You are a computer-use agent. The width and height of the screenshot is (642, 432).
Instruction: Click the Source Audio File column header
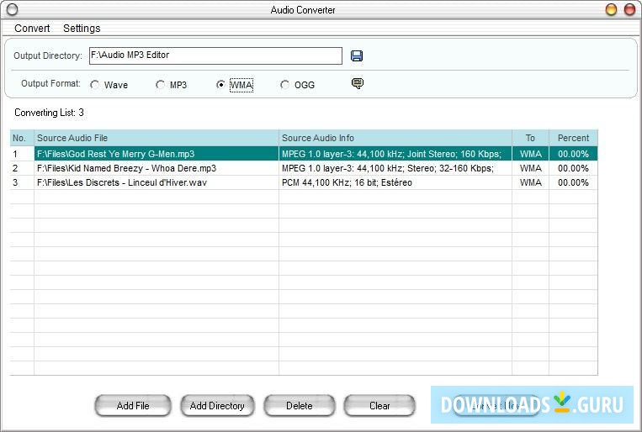(157, 138)
